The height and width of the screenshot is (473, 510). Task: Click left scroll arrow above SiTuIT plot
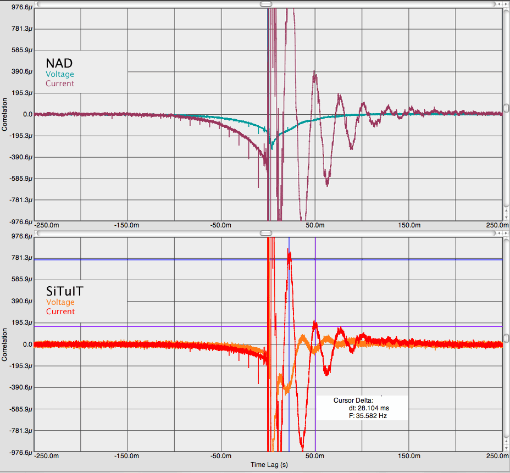point(499,233)
